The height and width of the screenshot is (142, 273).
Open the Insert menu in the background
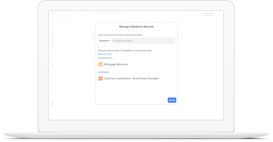(82, 16)
